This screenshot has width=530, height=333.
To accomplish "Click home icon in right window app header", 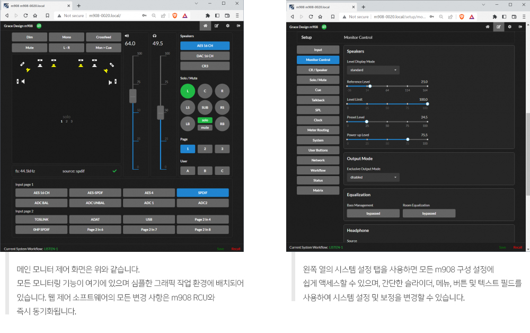I will click(x=488, y=27).
